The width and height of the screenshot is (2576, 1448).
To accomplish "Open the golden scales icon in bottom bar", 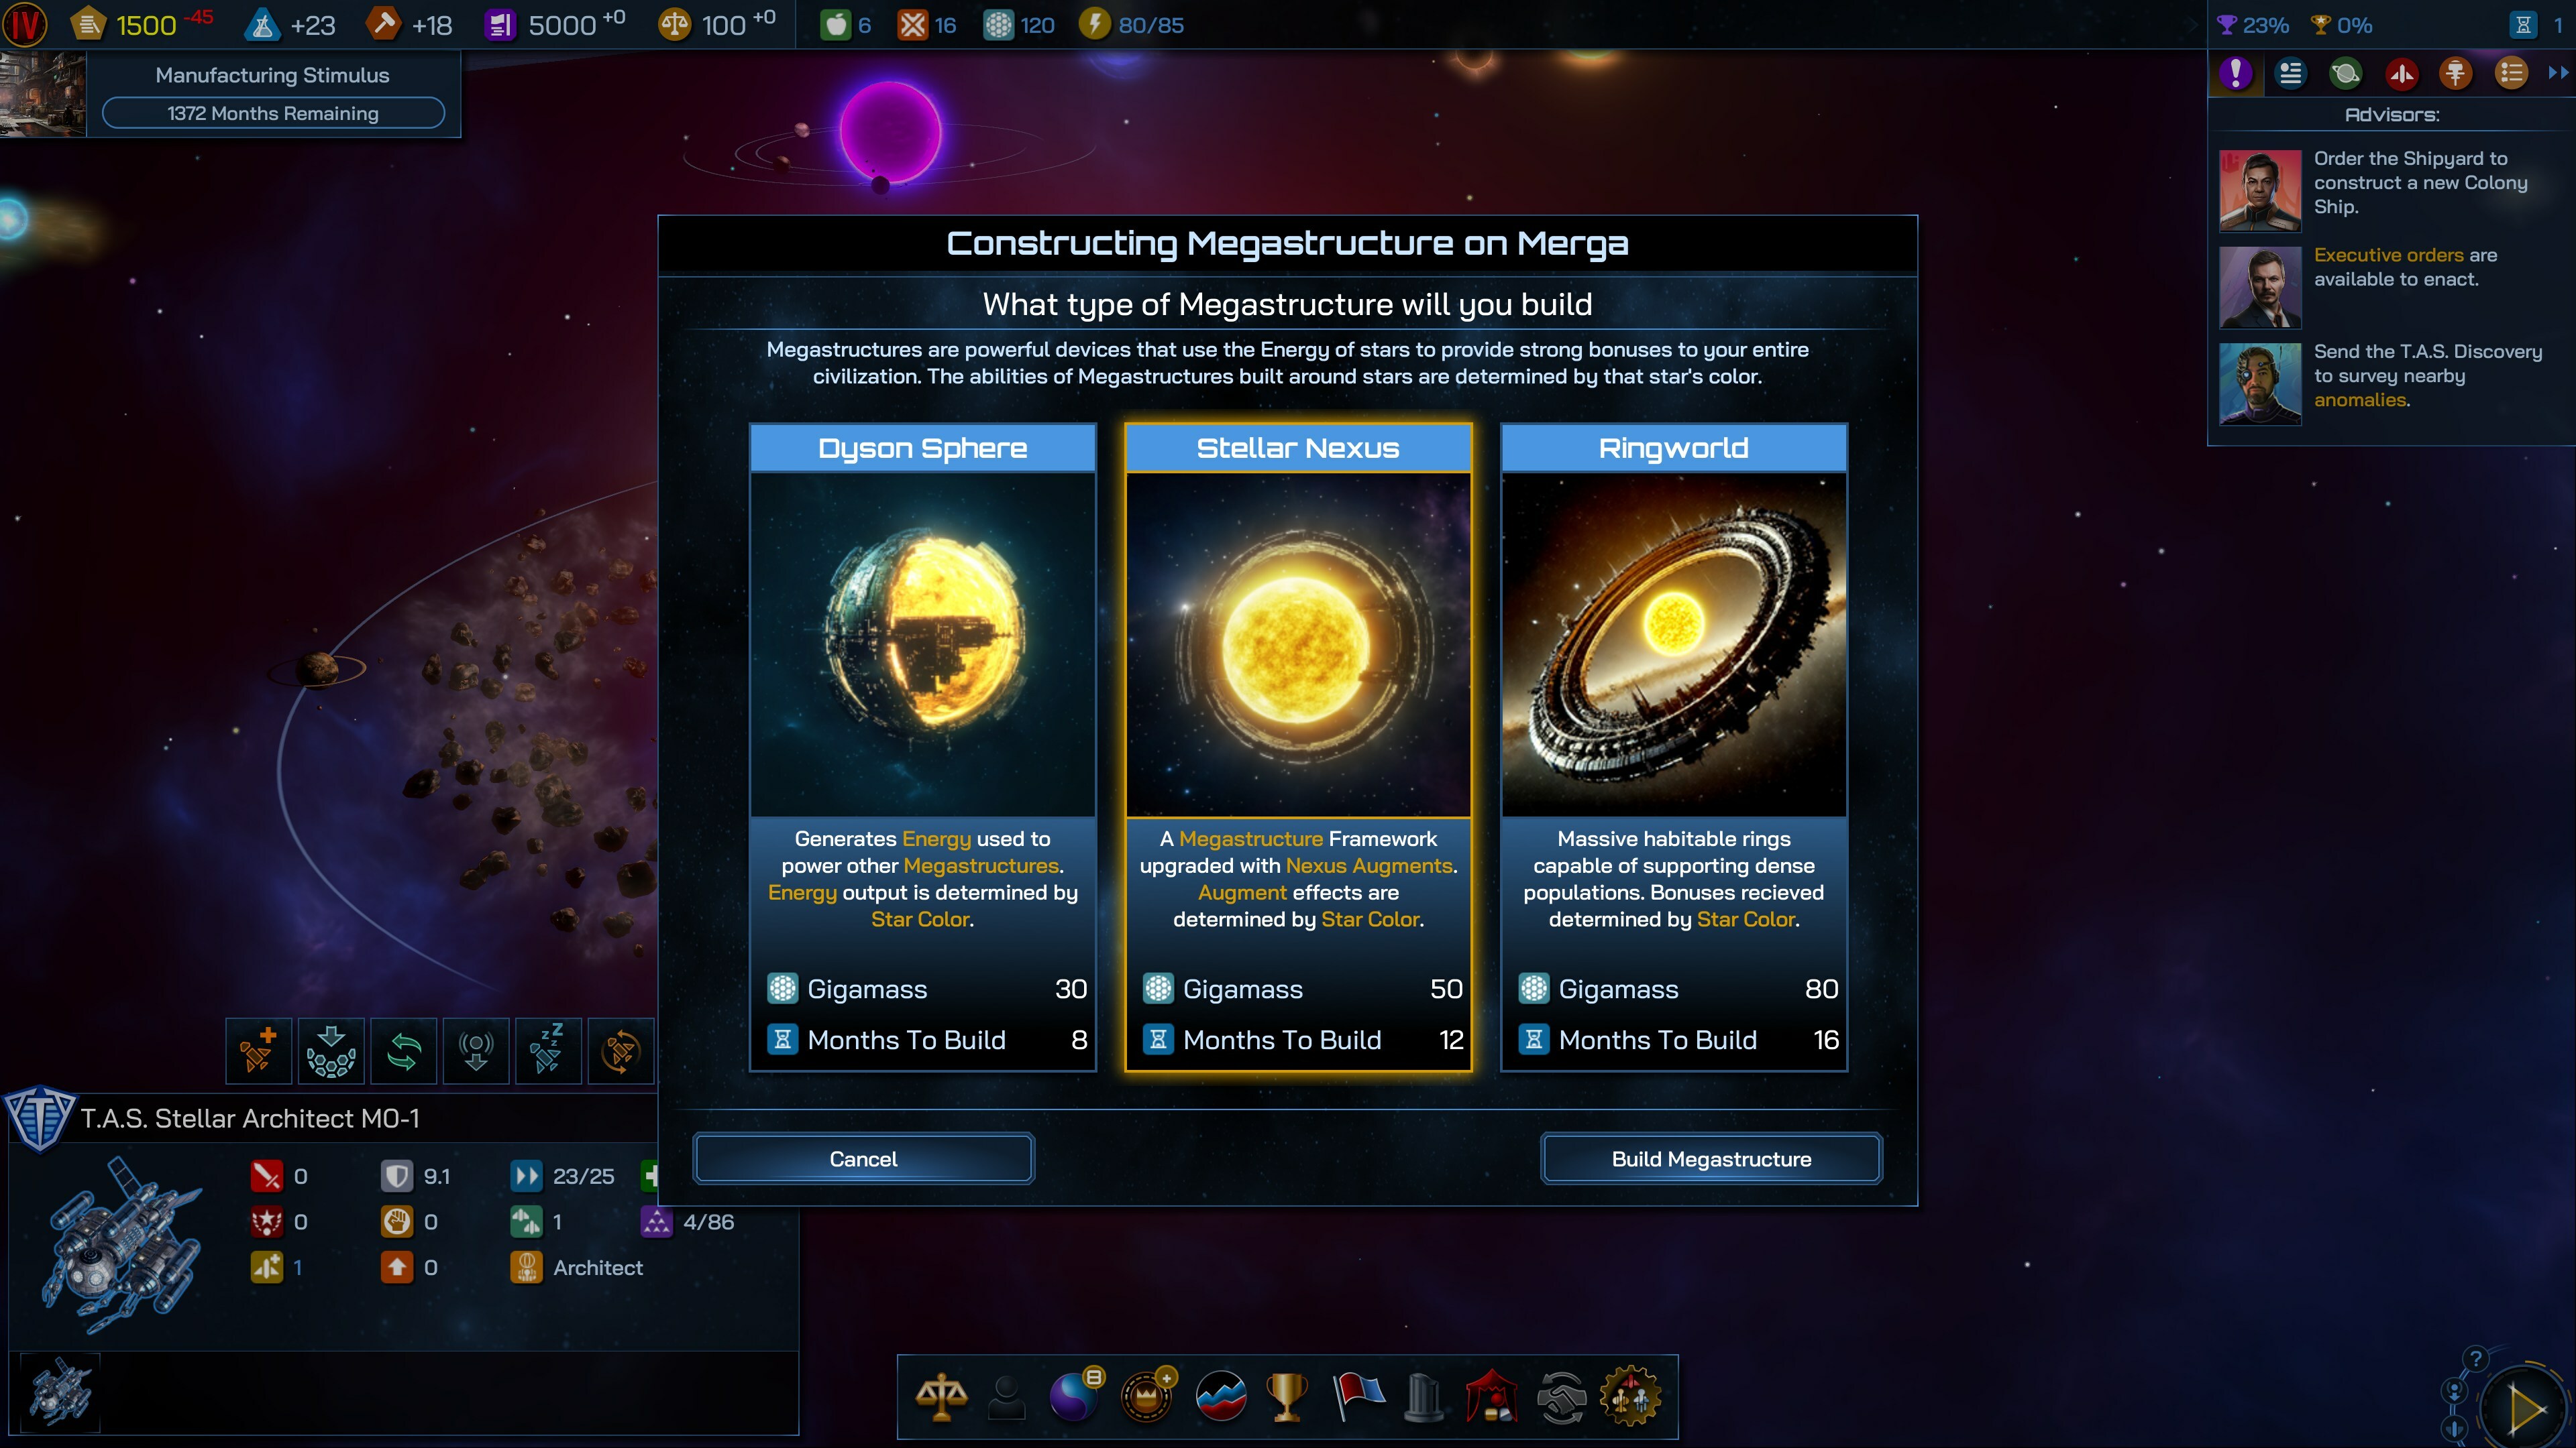I will pos(941,1397).
